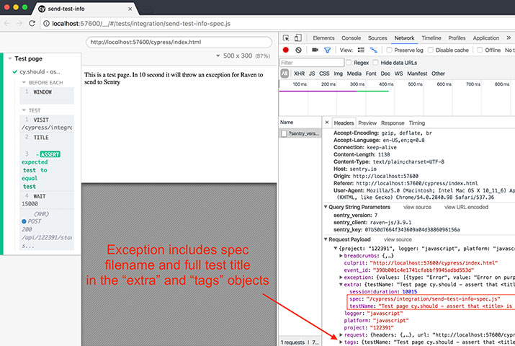Click the inspect element picker icon
Viewport: 515px width, 346px height.
(x=287, y=38)
